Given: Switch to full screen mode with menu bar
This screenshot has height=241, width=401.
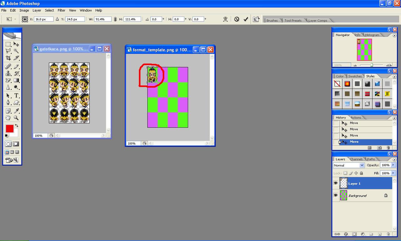Looking at the screenshot, I should click(12, 152).
